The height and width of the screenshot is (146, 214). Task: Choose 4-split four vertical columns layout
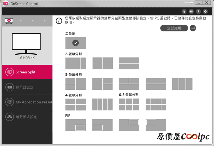pyautogui.click(x=102, y=104)
